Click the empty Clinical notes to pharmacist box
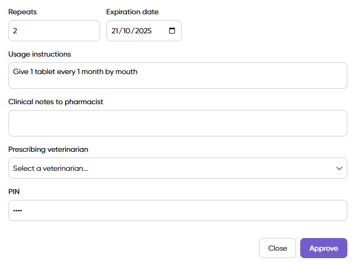Viewport: 359px width, 265px height. [x=178, y=123]
